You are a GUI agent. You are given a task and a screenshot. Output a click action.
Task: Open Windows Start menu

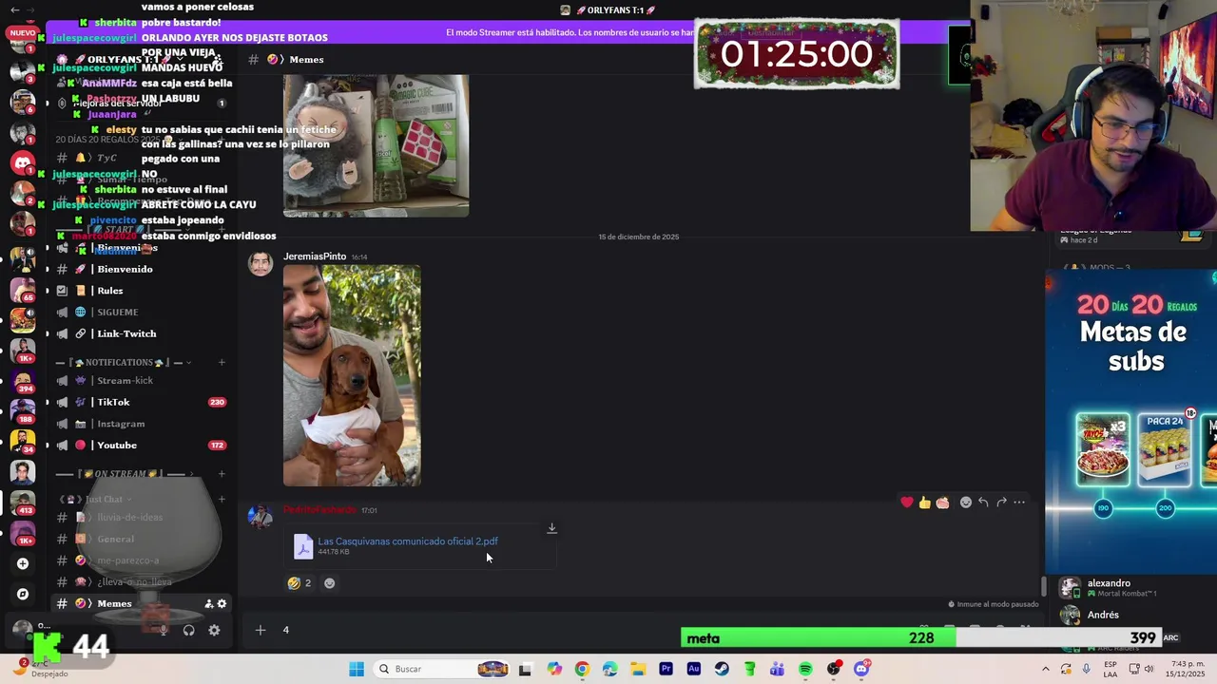click(x=357, y=669)
